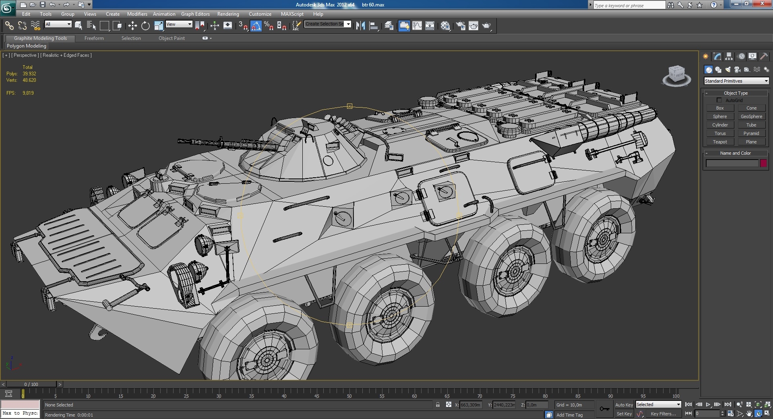The image size is (773, 419).
Task: Click the GeoSphere button
Action: coord(751,116)
